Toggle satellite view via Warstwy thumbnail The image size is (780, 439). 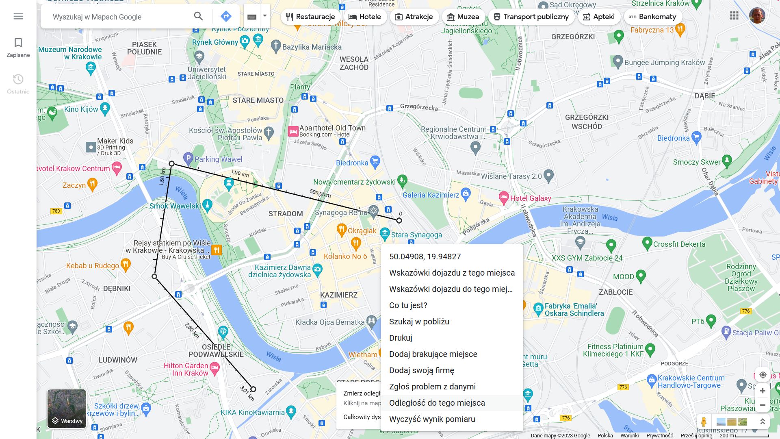coord(67,408)
